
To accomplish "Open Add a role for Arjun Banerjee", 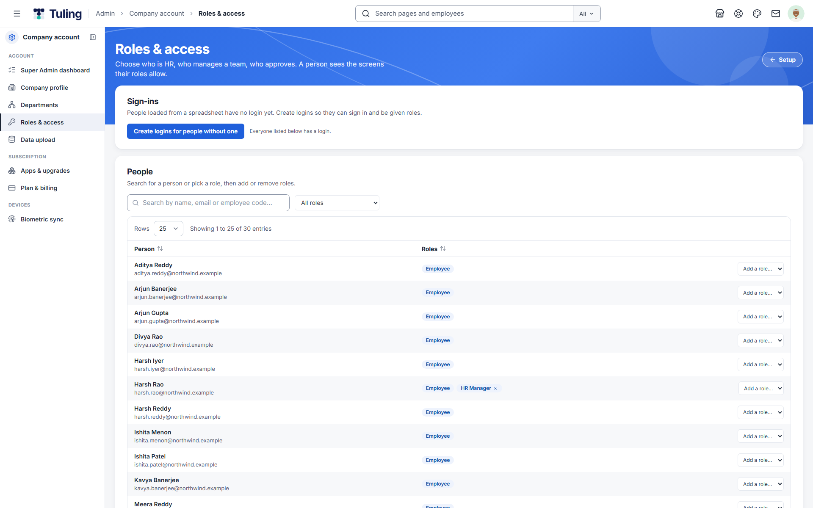I will [760, 293].
